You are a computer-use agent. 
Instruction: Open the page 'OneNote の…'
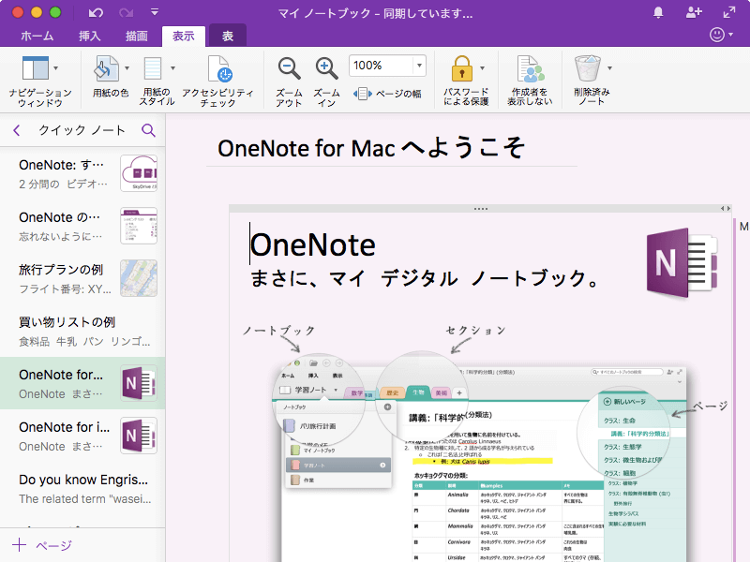click(82, 226)
